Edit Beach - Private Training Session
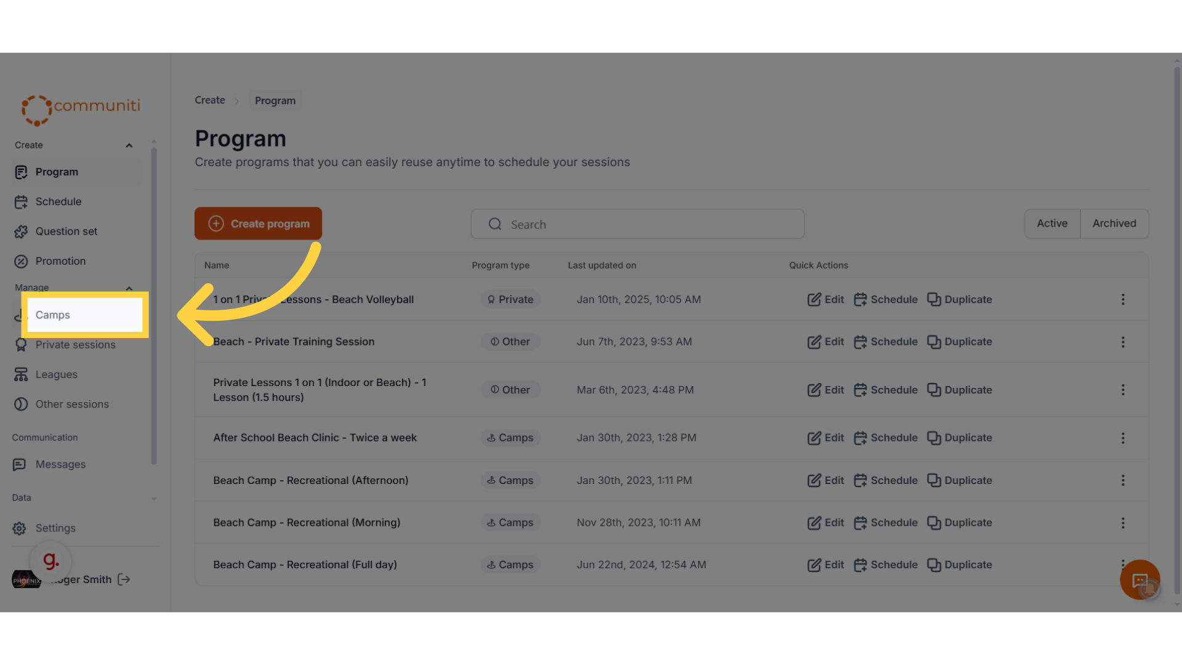Screen dimensions: 1182x665 [x=826, y=342]
